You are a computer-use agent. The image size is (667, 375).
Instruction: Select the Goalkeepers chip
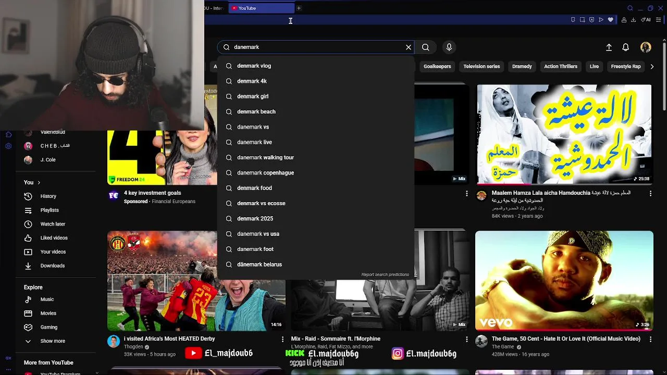click(437, 67)
